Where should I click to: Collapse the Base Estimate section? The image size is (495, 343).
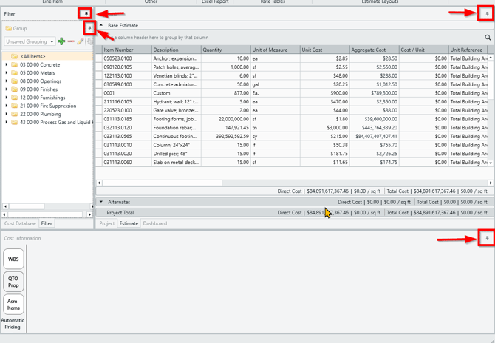click(x=101, y=25)
